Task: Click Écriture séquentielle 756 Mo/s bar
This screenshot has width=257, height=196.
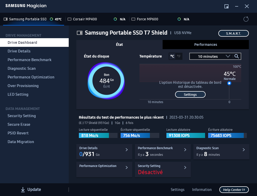Action: click(x=140, y=135)
